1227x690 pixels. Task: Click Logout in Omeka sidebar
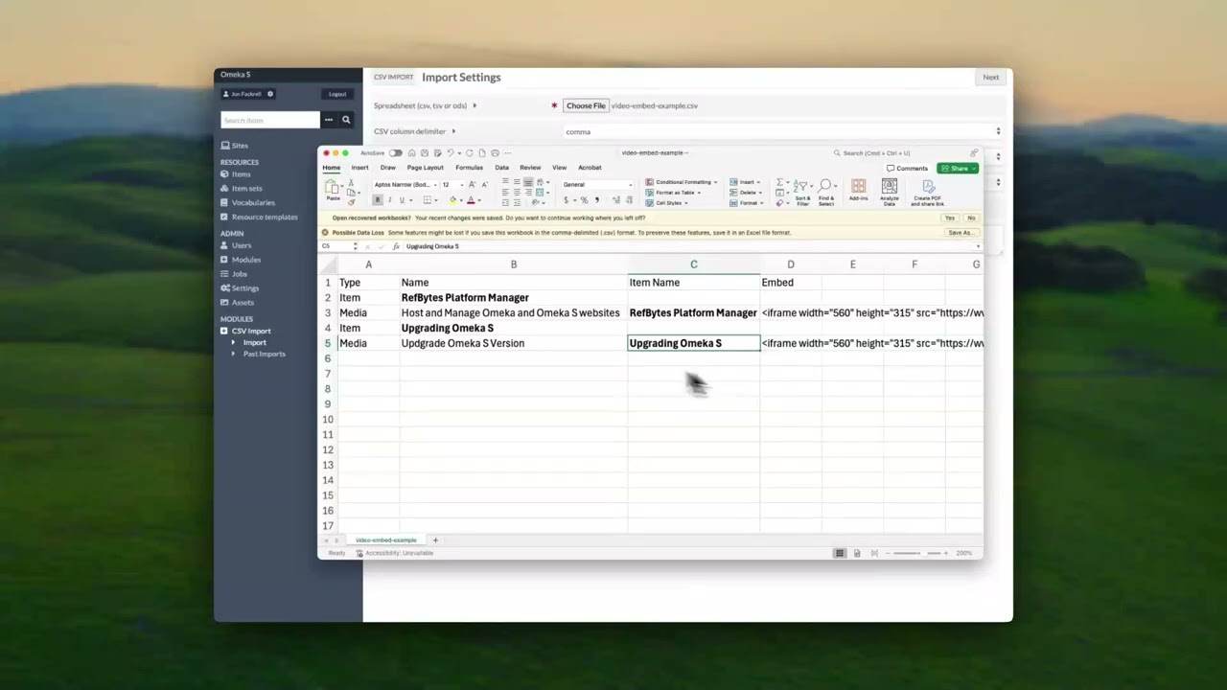337,94
